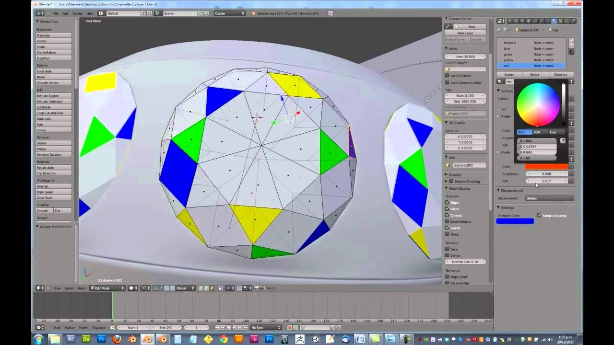The image size is (614, 345).
Task: Click the record auto-keyframe button
Action: tap(289, 328)
